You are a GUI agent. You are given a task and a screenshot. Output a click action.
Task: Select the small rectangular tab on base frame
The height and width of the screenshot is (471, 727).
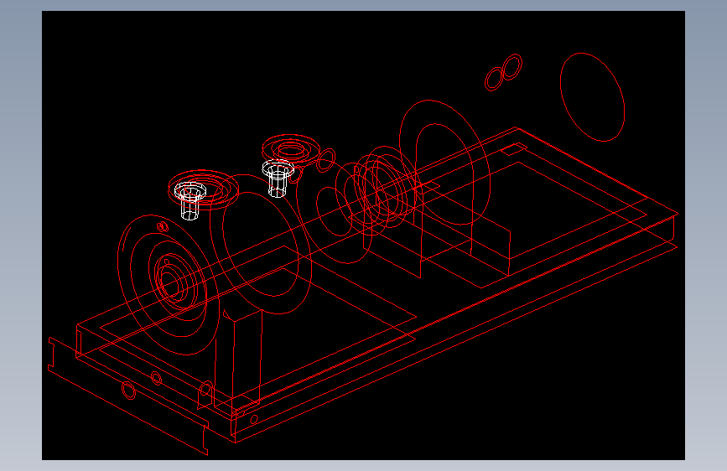point(514,149)
